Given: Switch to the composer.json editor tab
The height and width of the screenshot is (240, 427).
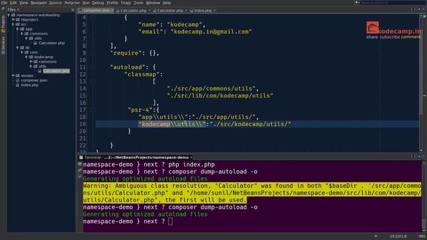Looking at the screenshot, I should (x=96, y=11).
